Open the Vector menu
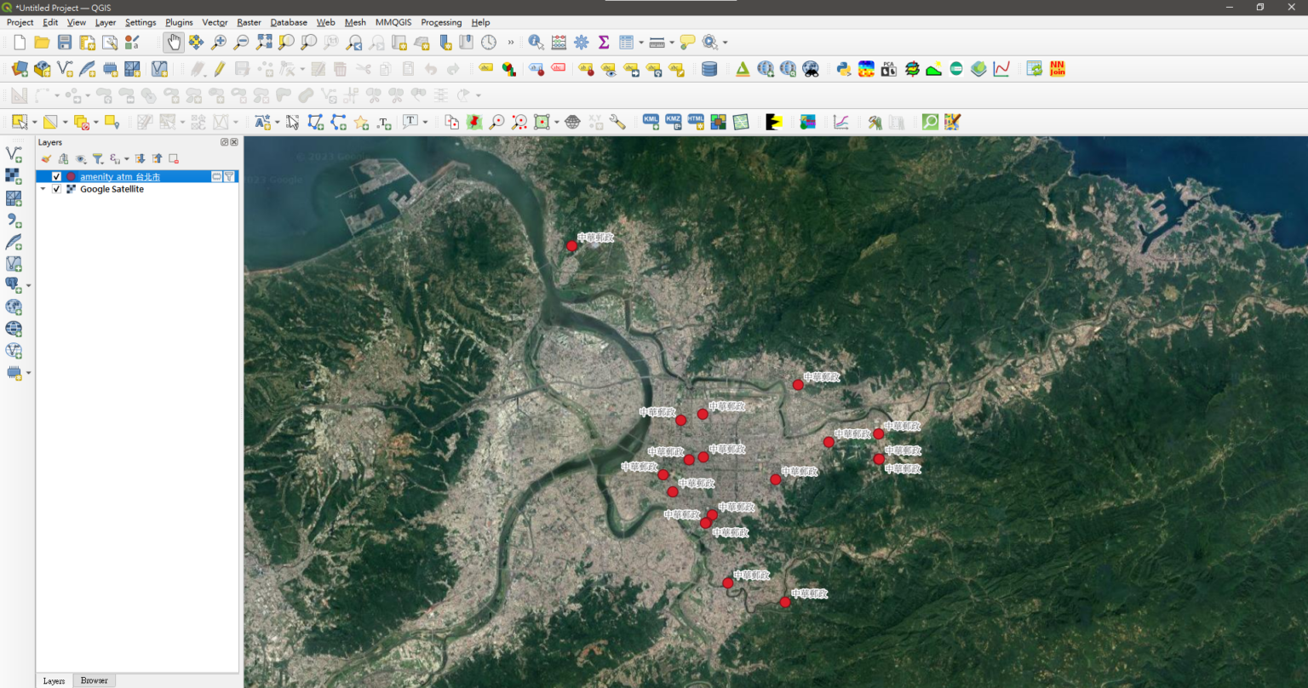This screenshot has height=688, width=1308. pos(215,22)
